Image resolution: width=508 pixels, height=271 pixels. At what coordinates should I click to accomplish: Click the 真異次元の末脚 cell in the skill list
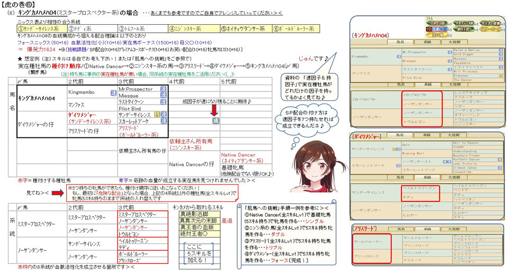199,221
